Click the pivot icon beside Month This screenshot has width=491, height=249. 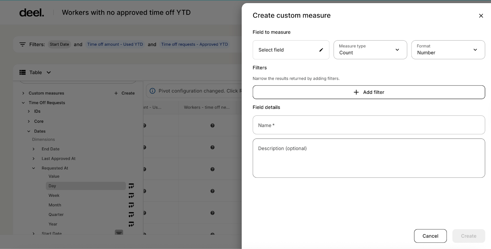[x=131, y=205]
